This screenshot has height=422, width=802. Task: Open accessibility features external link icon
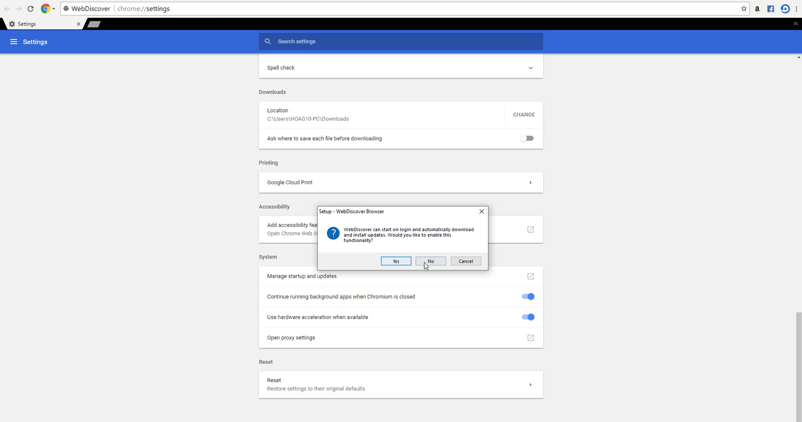point(531,229)
